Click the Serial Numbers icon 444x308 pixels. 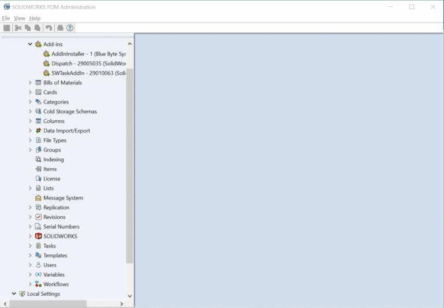[x=38, y=227]
